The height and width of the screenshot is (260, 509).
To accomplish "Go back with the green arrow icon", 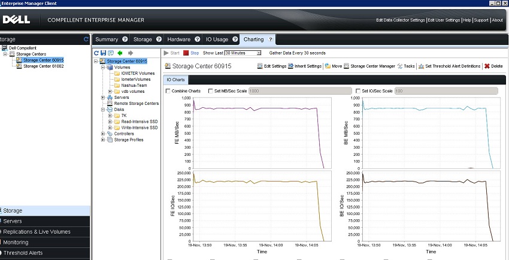I will [x=120, y=53].
